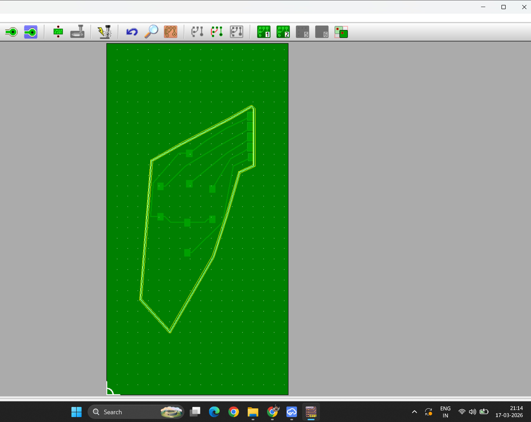Click the overlapping green squares layer icon
531x422 pixels.
[x=341, y=32]
